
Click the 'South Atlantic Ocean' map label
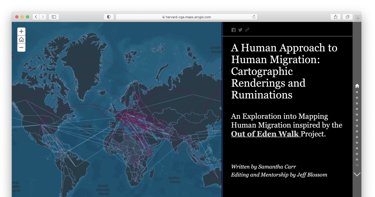pos(103,189)
